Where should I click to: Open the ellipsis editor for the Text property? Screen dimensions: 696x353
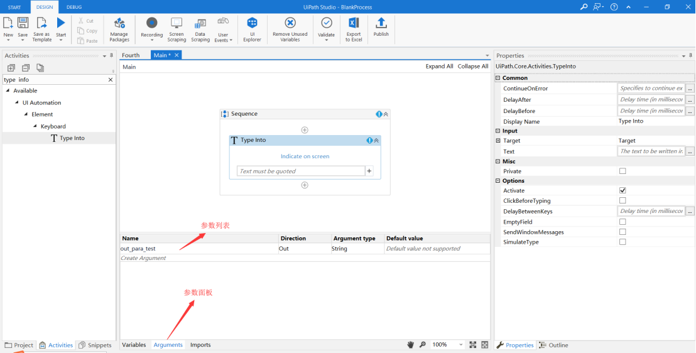click(690, 151)
